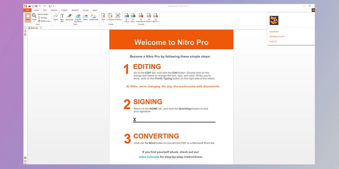Switch to the HELP ribbon tab
Screen dimensions: 339x169
(94, 10)
